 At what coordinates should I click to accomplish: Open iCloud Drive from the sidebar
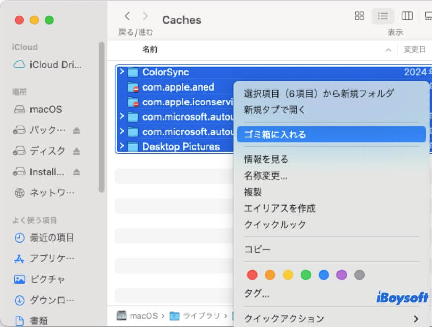tap(48, 65)
